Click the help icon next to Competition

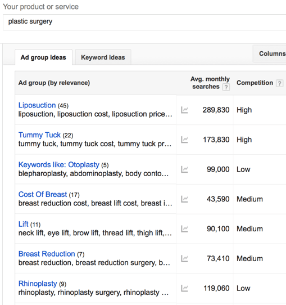(279, 83)
